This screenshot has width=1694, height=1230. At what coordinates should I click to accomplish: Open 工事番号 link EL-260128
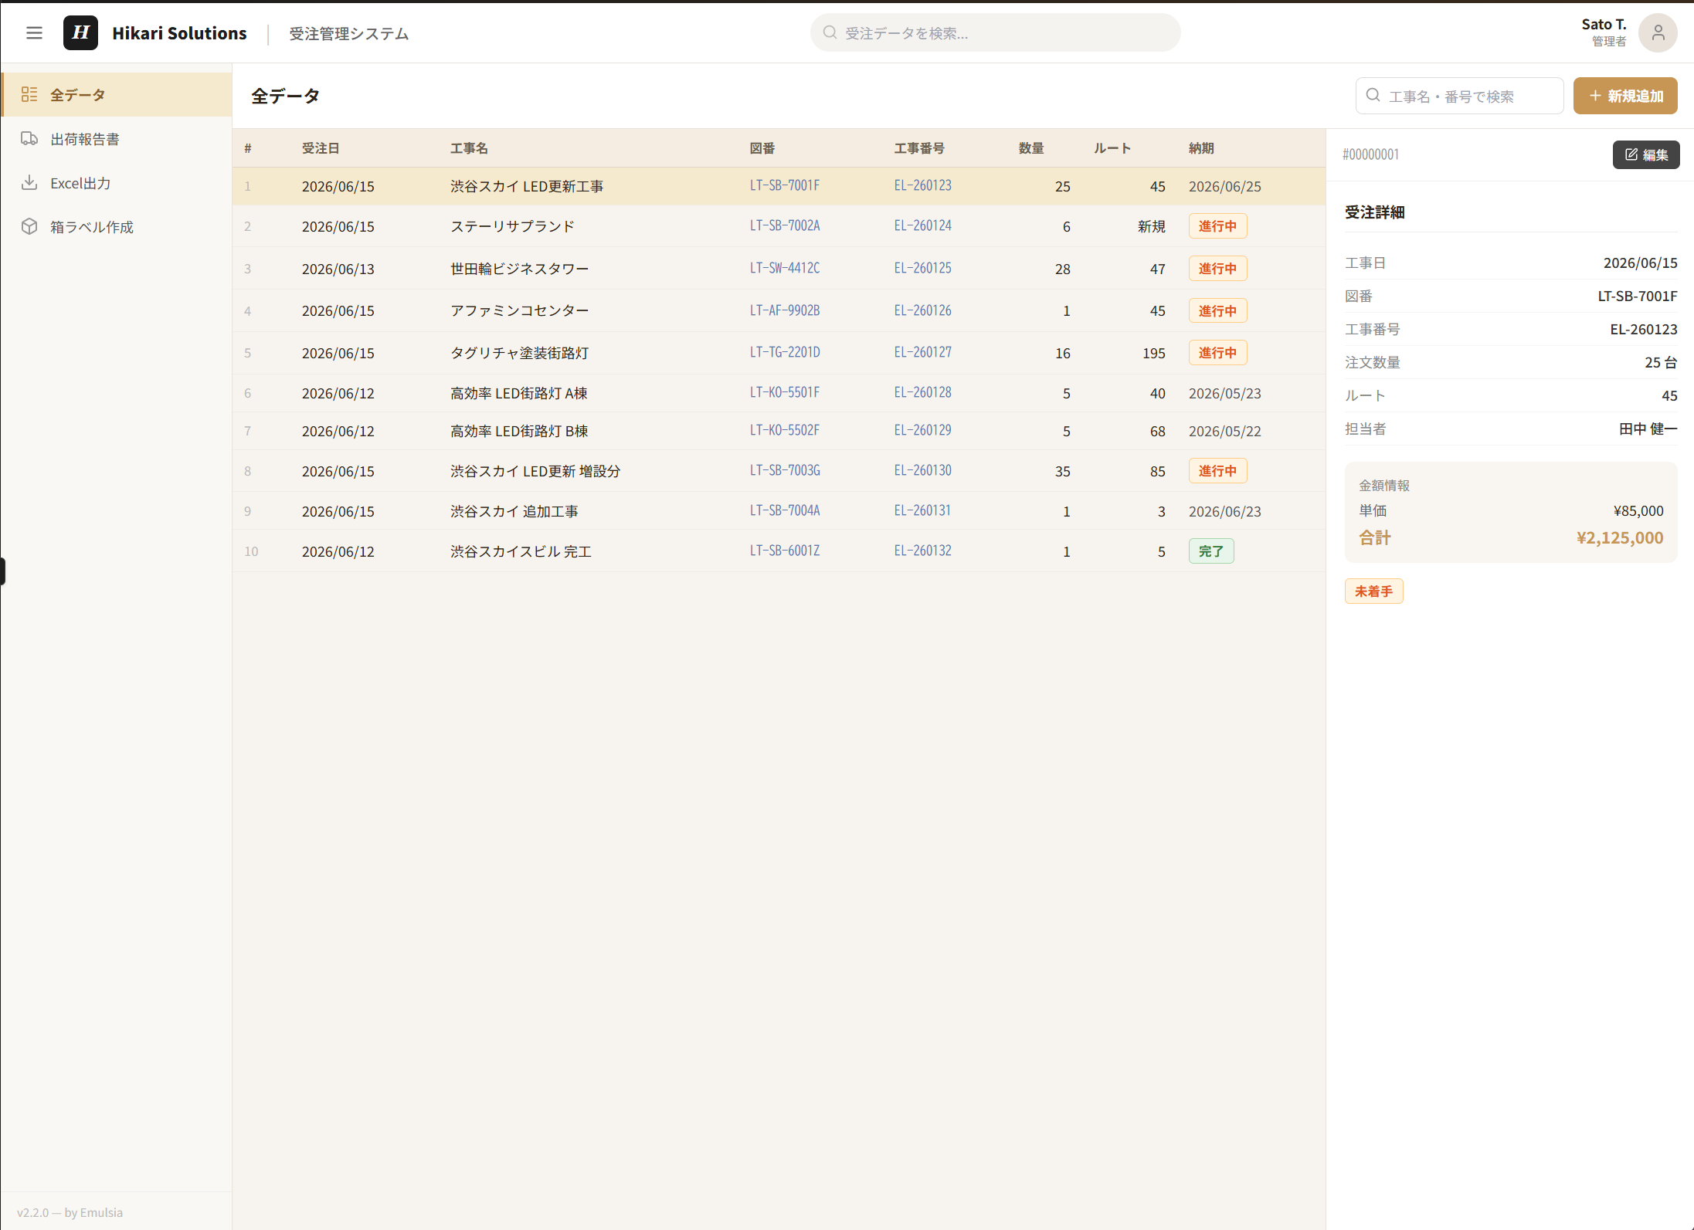(923, 393)
